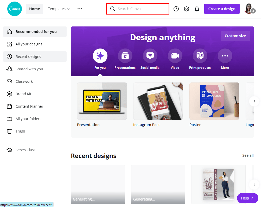Click the Custom size button
Viewport: 262px width, 207px height.
[235, 36]
